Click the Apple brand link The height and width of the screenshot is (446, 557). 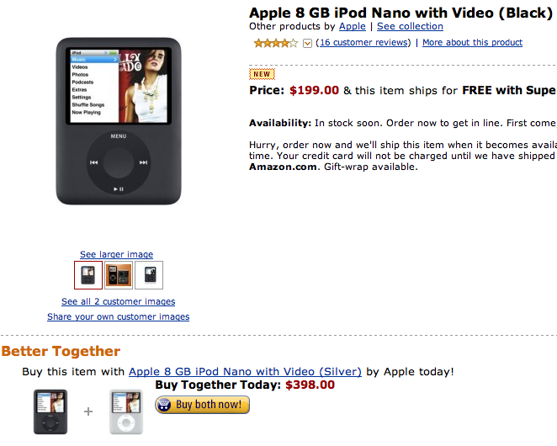[x=352, y=26]
